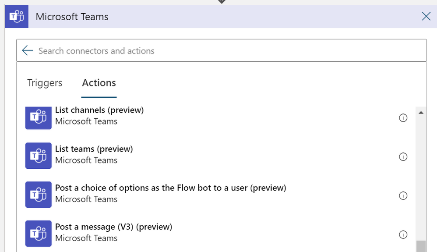Close the Microsoft Teams connector panel
This screenshot has height=252, width=437.
pyautogui.click(x=426, y=17)
